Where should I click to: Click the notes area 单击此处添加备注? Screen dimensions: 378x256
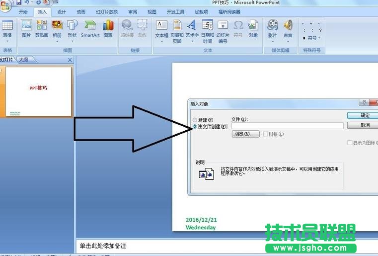(x=103, y=246)
